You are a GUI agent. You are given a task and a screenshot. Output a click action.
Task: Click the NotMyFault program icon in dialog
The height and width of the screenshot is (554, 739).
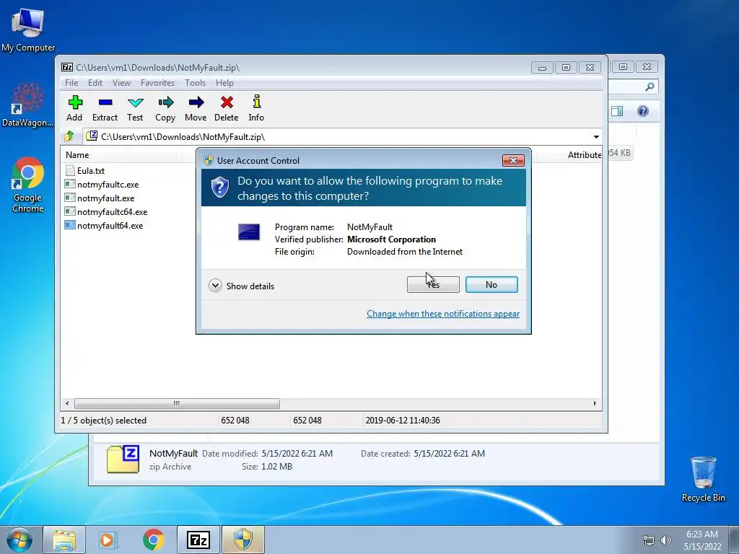tap(249, 232)
